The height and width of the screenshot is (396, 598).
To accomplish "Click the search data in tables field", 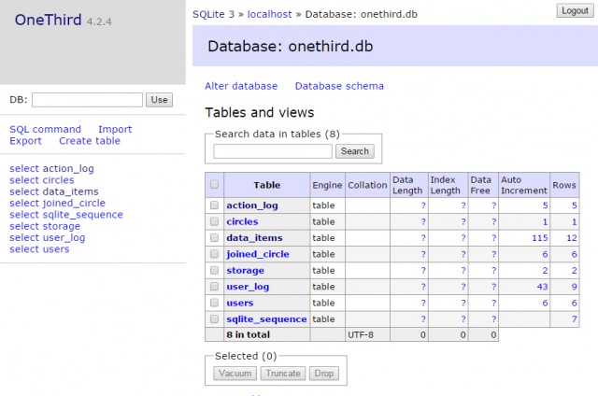I will [x=273, y=151].
